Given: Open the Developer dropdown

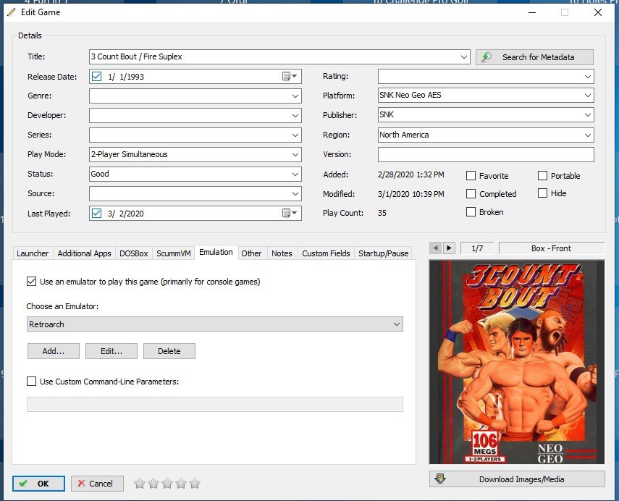Looking at the screenshot, I should click(295, 115).
